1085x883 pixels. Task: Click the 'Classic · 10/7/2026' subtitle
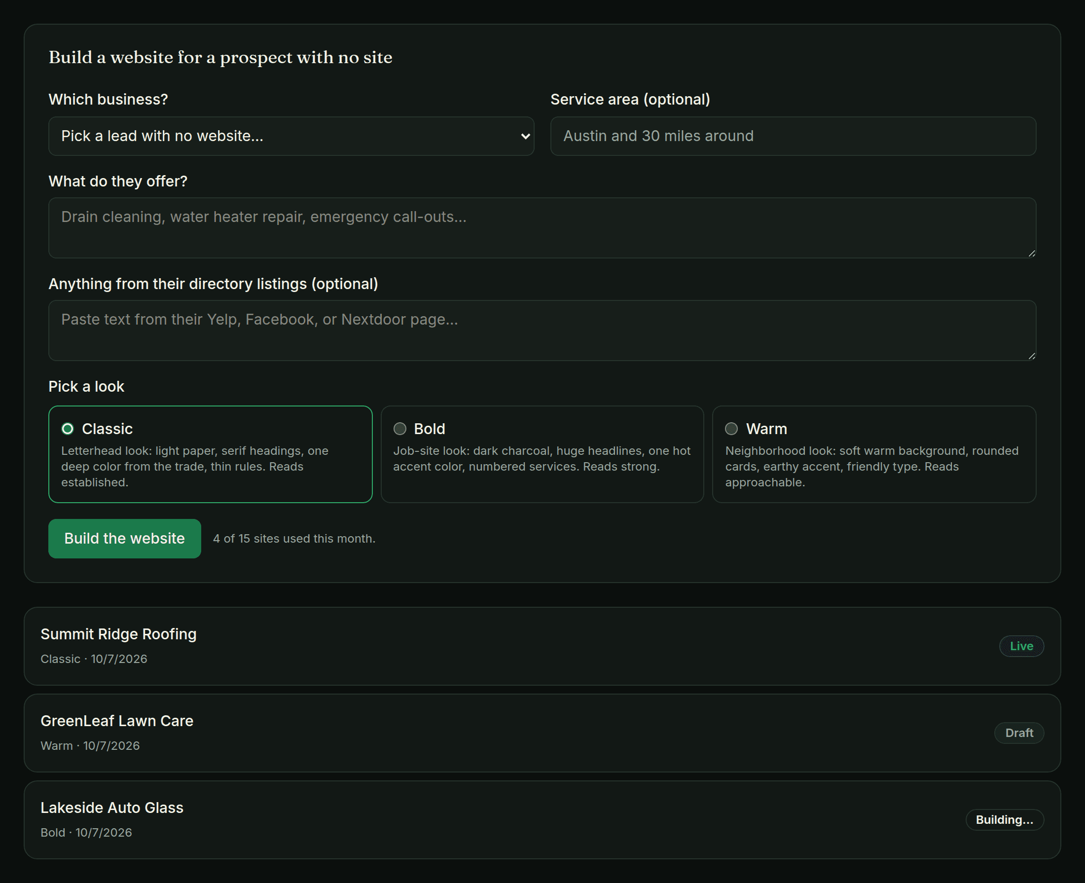coord(94,659)
